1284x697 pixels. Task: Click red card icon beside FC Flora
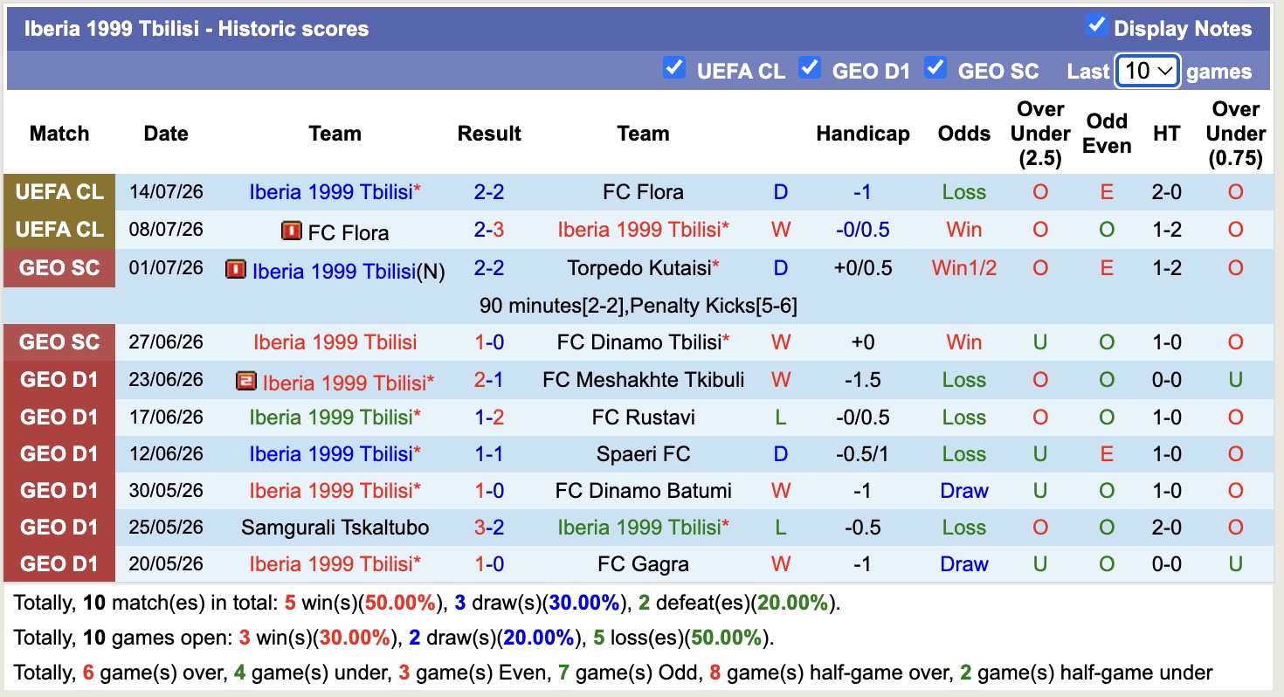click(x=291, y=231)
